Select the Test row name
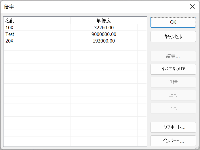Viewport: 200px width, 150px height. pyautogui.click(x=10, y=34)
